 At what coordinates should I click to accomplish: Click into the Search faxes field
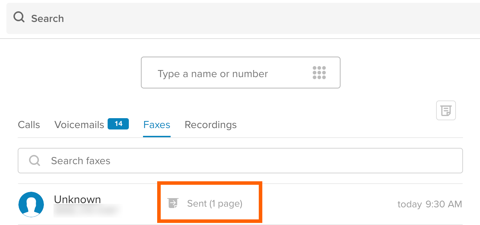(x=248, y=161)
